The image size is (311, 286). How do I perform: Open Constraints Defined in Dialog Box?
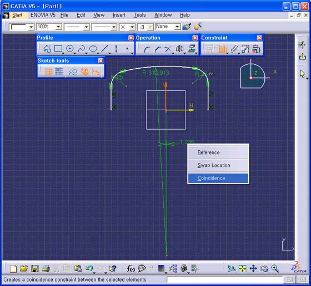coord(211,49)
